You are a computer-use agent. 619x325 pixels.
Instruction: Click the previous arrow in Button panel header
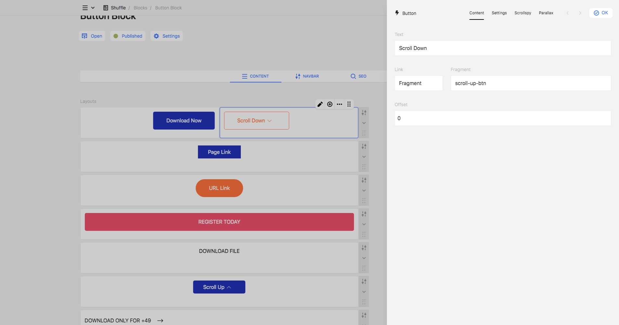[568, 13]
